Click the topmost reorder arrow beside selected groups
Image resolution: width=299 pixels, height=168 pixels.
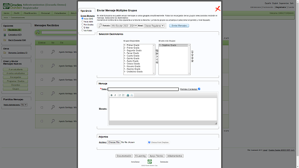[192, 52]
